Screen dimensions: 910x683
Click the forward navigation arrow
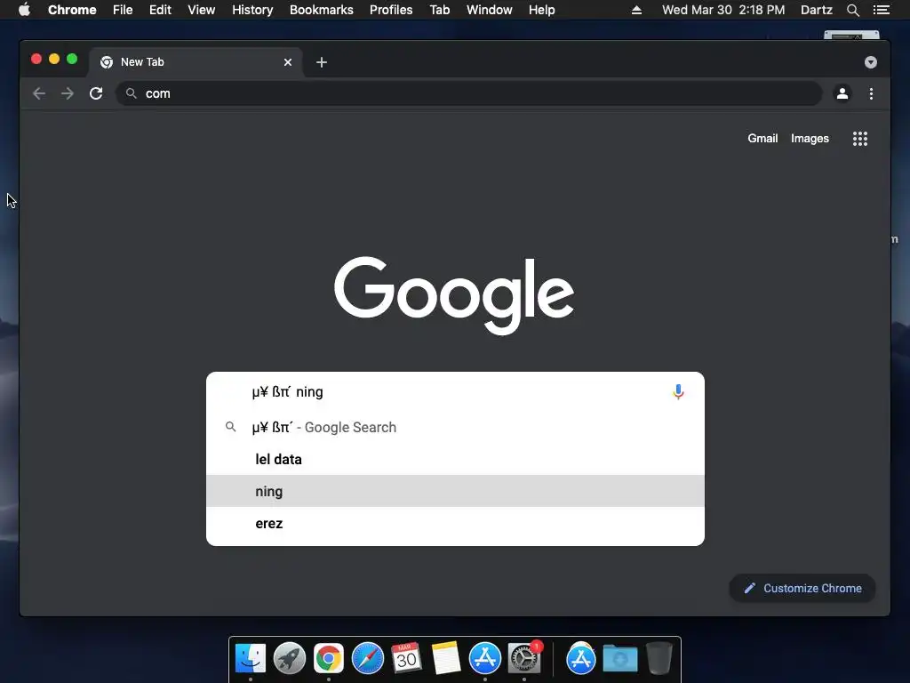click(x=68, y=93)
